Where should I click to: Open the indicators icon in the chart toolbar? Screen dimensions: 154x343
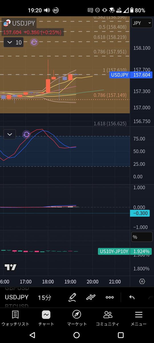tap(91, 297)
